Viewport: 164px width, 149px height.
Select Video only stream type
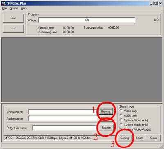click(x=128, y=111)
